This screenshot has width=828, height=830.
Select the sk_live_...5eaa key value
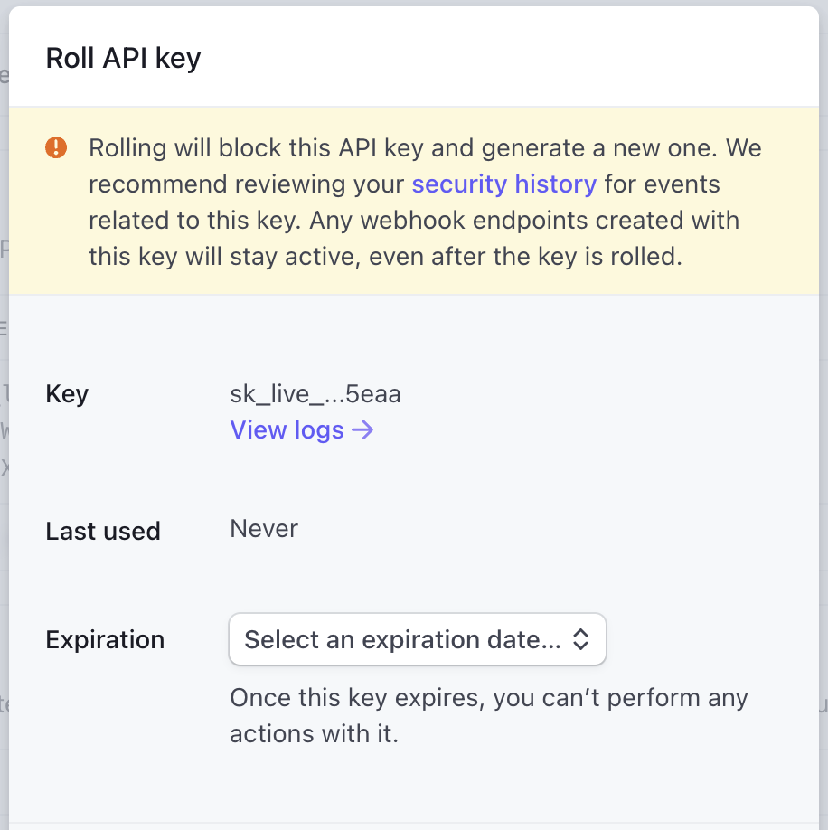tap(315, 394)
